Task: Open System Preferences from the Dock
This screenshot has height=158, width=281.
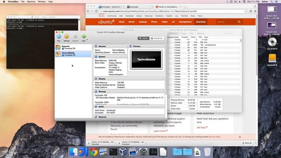Action: [x=143, y=152]
